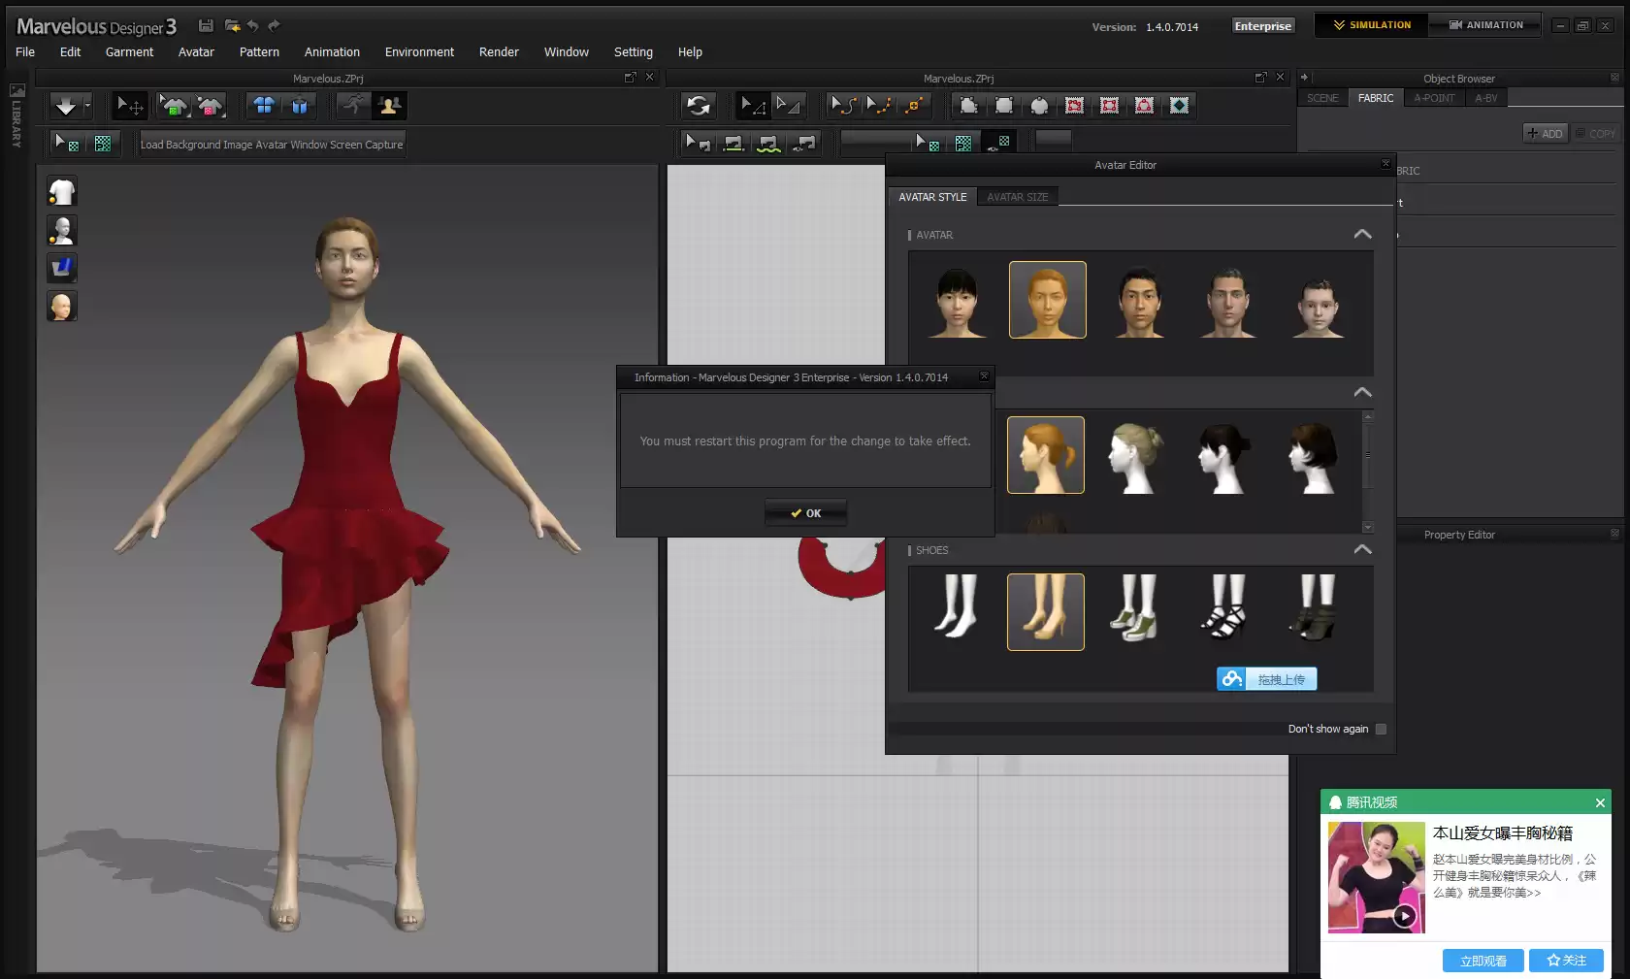This screenshot has width=1630, height=979.
Task: Switch to the SCENE tab in Object Browser
Action: (1321, 98)
